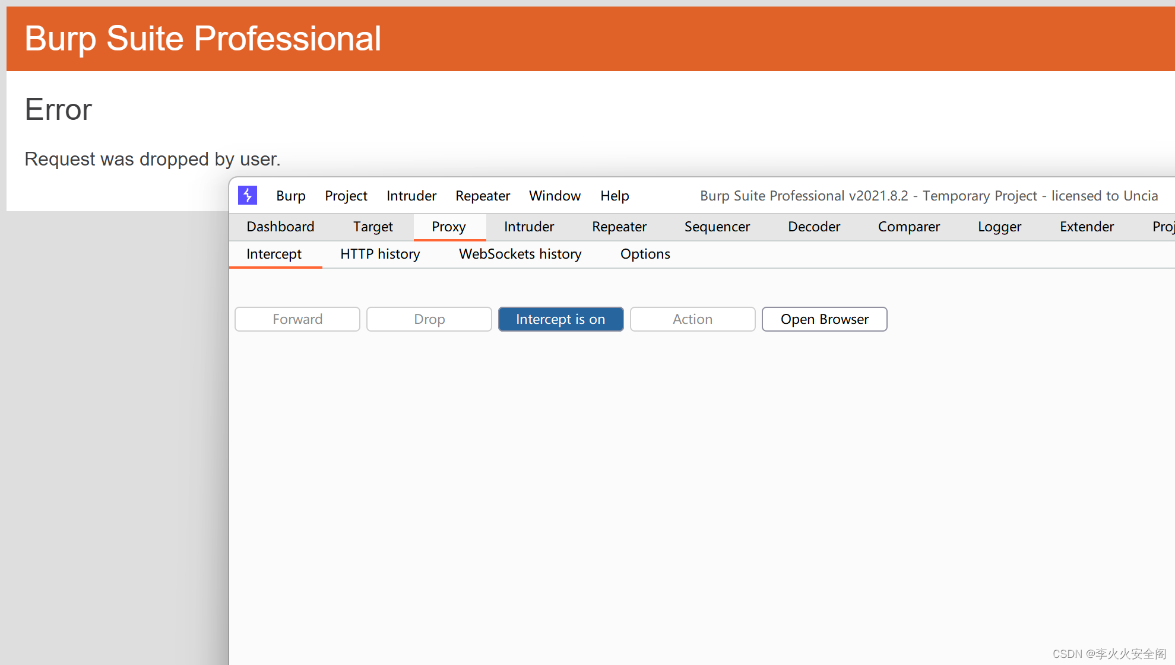Open the Repeater menu in menu bar
The height and width of the screenshot is (665, 1175).
483,196
